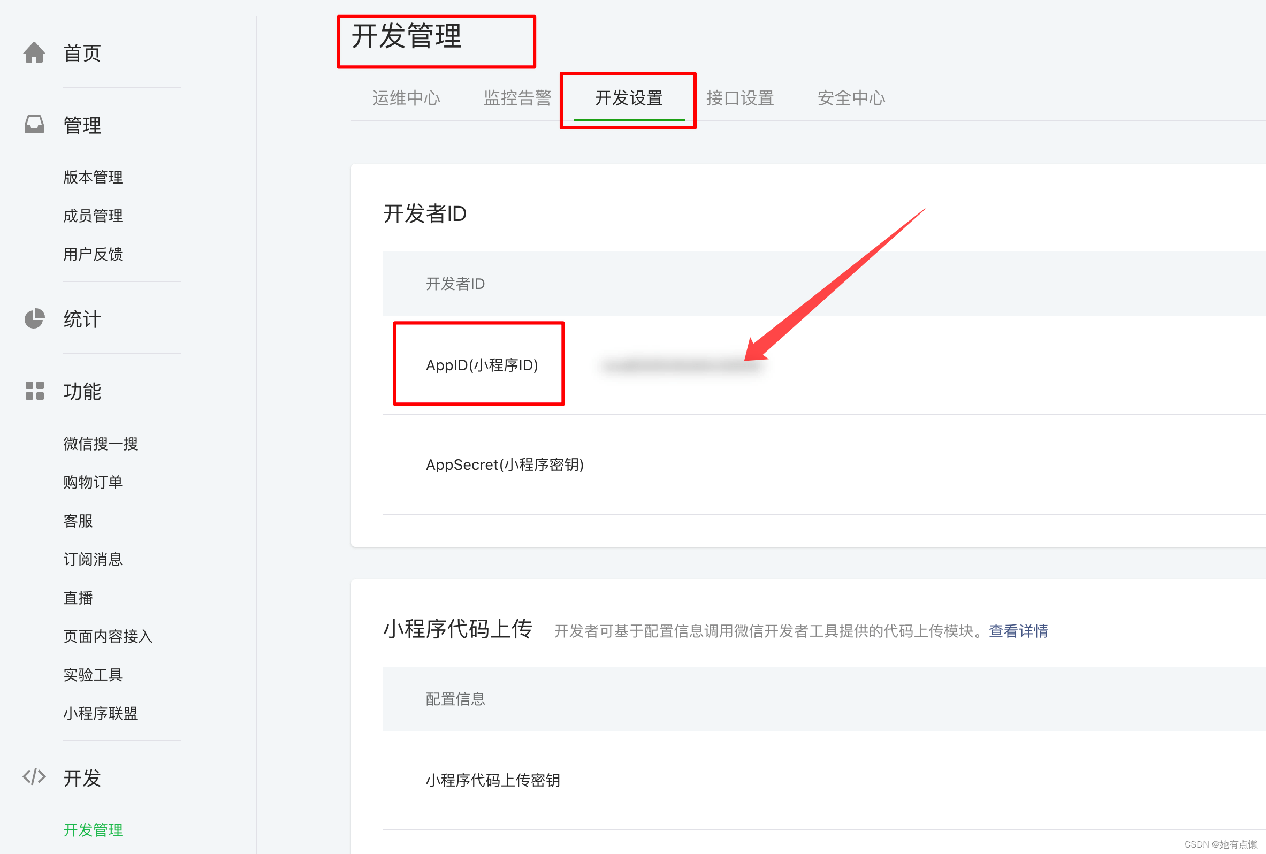This screenshot has width=1266, height=854.
Task: Click the 开发者ID table column header
Action: pyautogui.click(x=455, y=284)
